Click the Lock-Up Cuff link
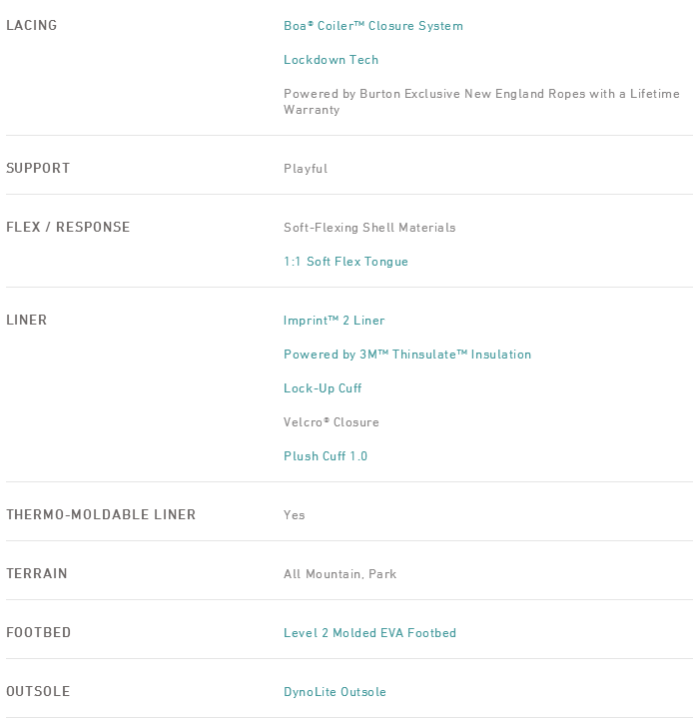Viewport: 693px width, 725px height. pyautogui.click(x=323, y=388)
